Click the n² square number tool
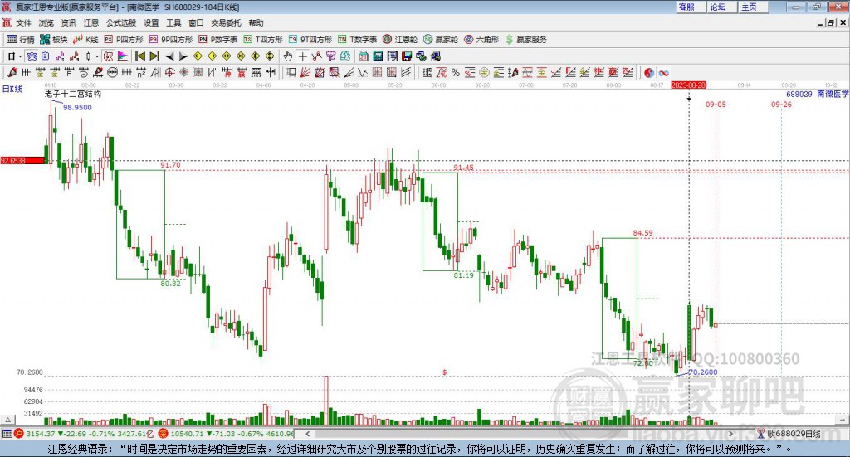850x457 pixels. pyautogui.click(x=141, y=72)
